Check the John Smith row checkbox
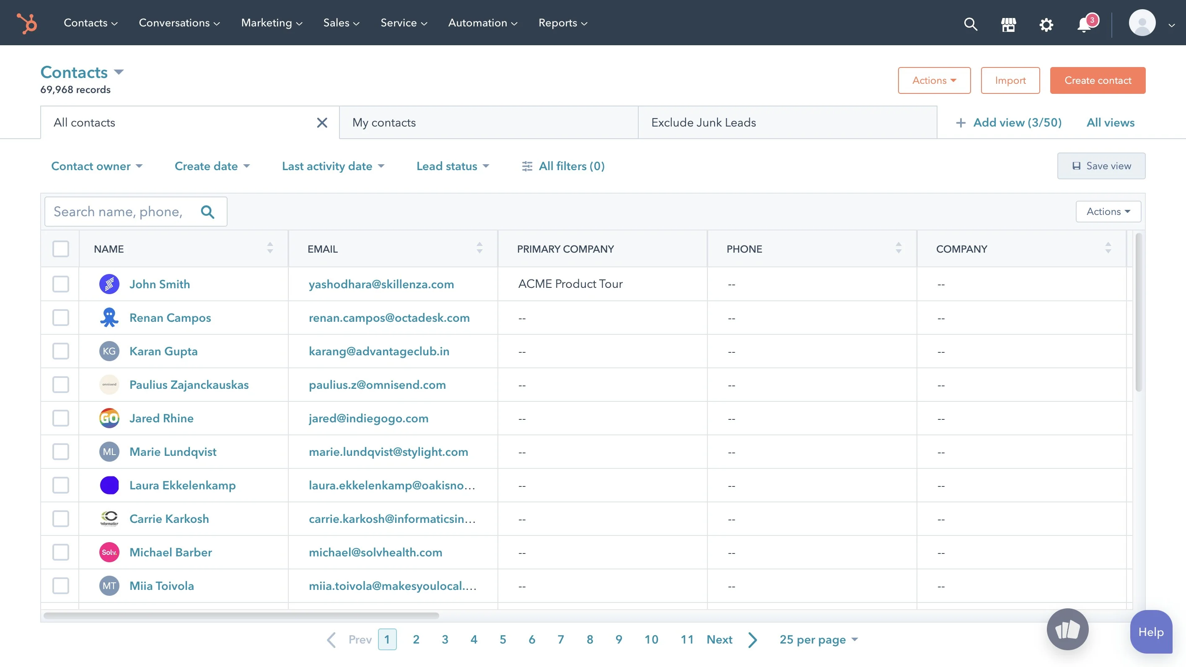 point(61,284)
